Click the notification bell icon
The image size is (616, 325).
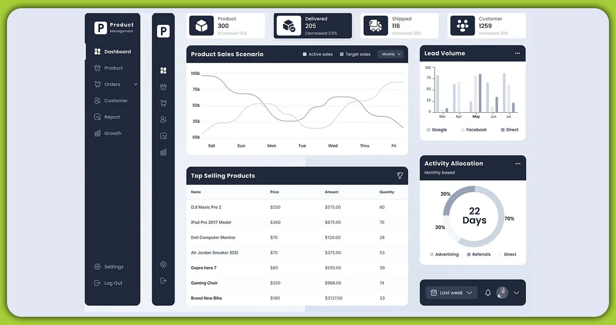point(488,293)
